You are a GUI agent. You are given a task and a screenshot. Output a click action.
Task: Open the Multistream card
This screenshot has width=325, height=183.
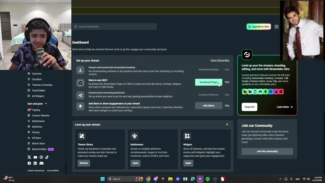[135, 163]
